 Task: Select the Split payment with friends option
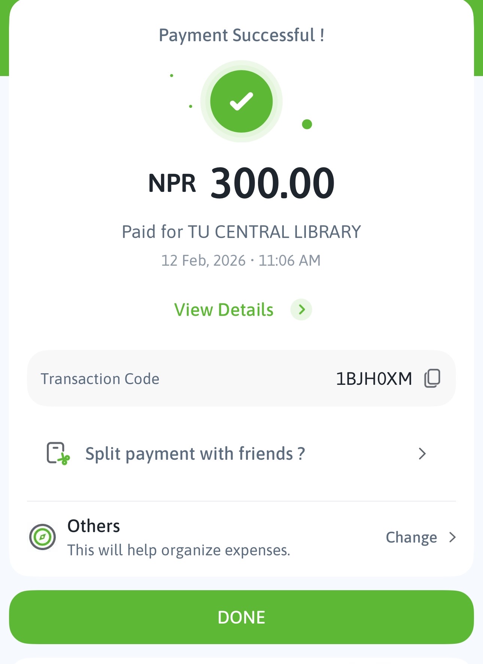click(x=195, y=454)
